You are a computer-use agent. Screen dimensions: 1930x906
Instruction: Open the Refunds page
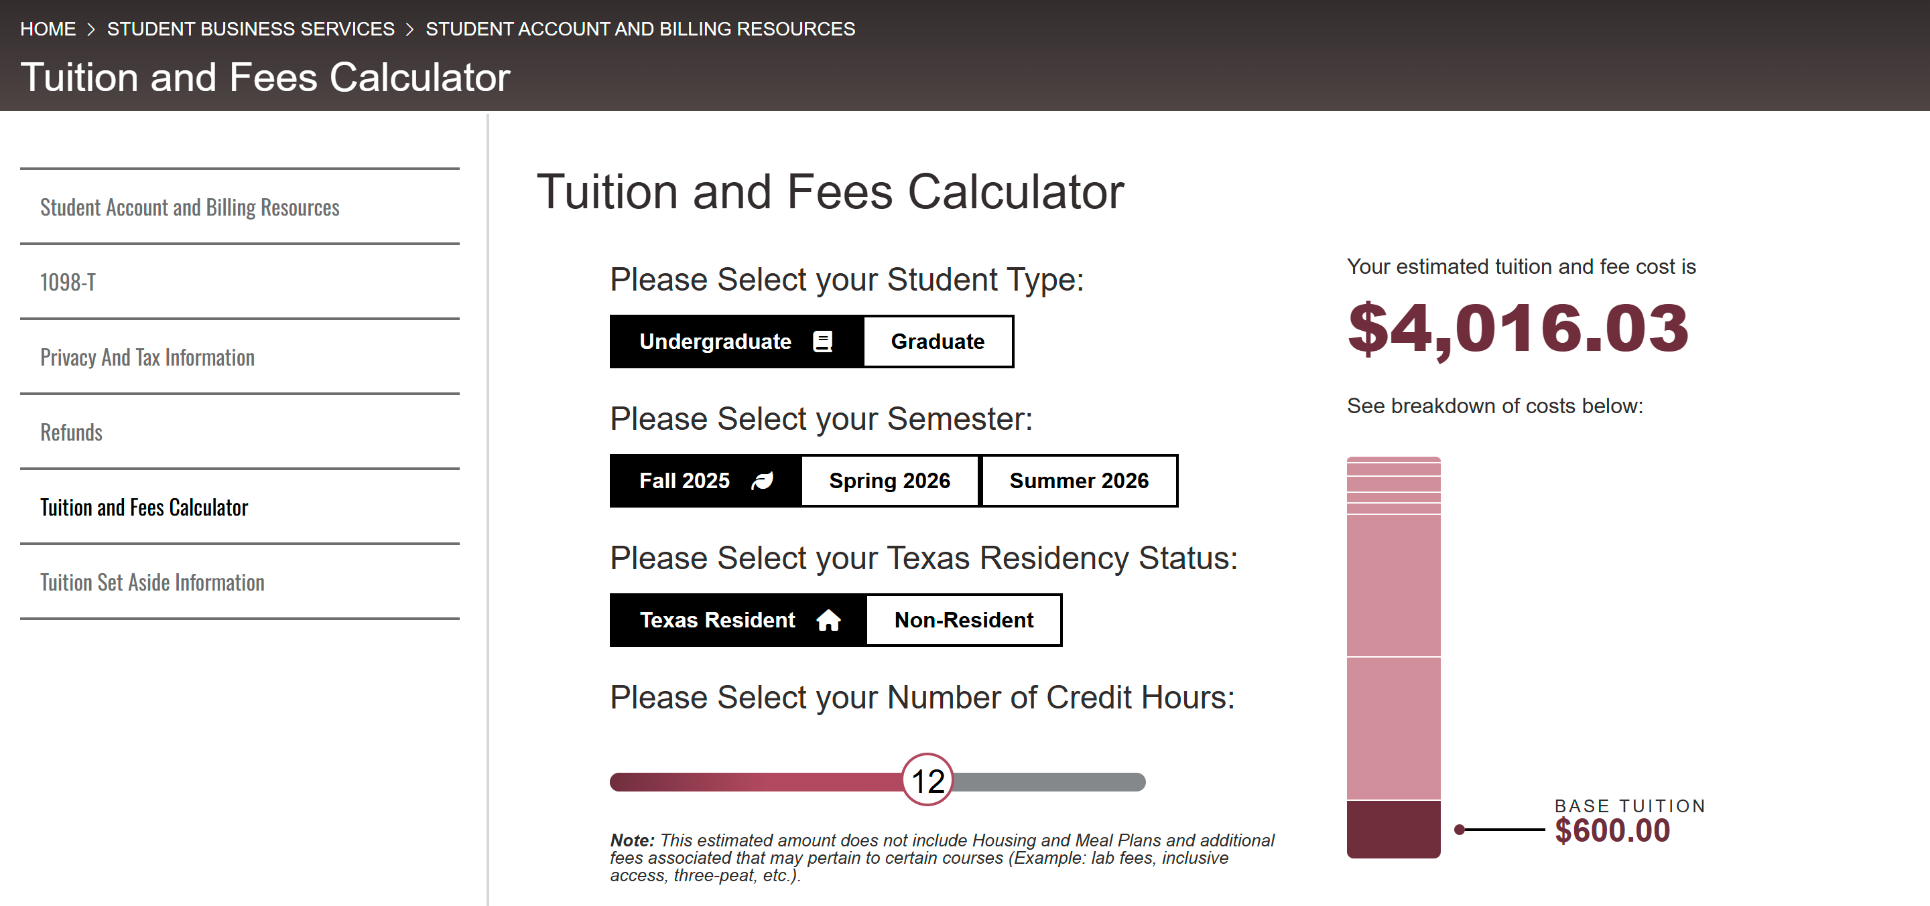click(x=71, y=432)
